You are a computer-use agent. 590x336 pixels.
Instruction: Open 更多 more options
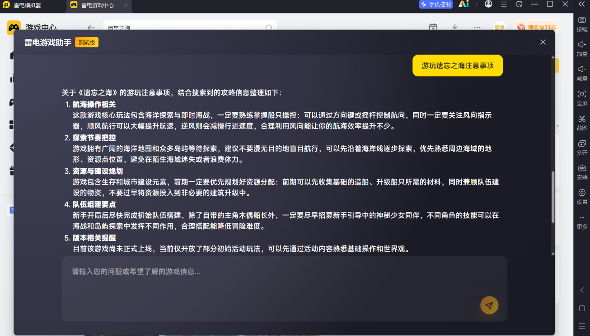pos(582,221)
